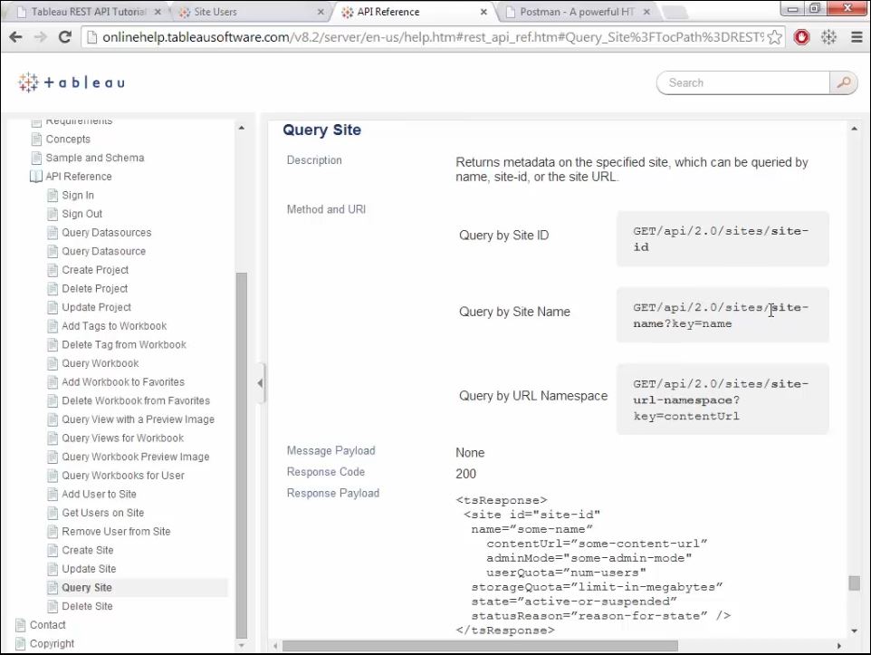Open the Delete Project topic
The image size is (871, 655).
coord(94,289)
